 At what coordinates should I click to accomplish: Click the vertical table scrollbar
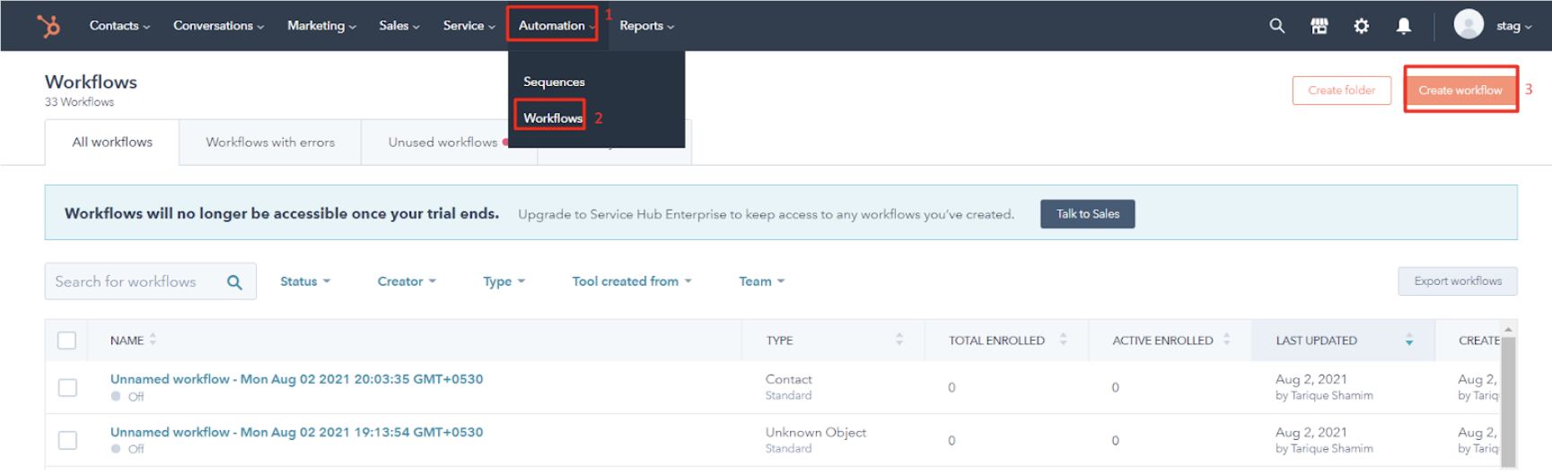1508,394
